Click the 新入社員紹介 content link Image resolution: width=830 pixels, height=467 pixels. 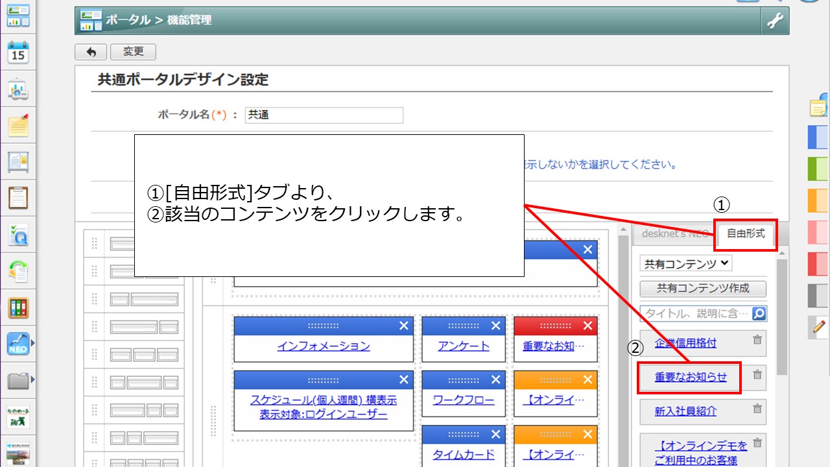(x=685, y=411)
